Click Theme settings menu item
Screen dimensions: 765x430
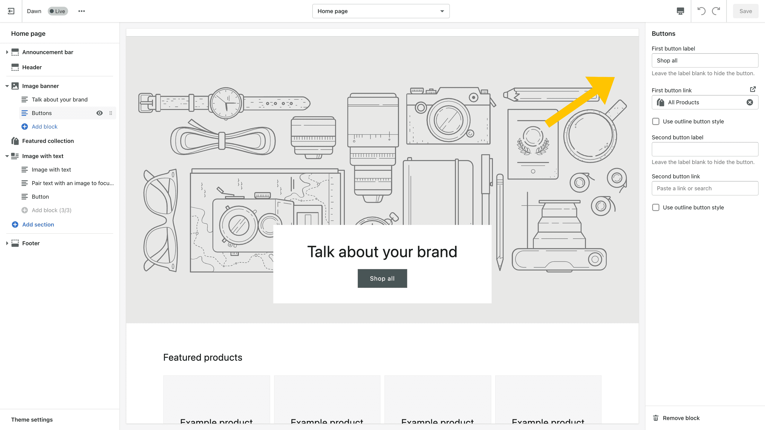tap(31, 419)
